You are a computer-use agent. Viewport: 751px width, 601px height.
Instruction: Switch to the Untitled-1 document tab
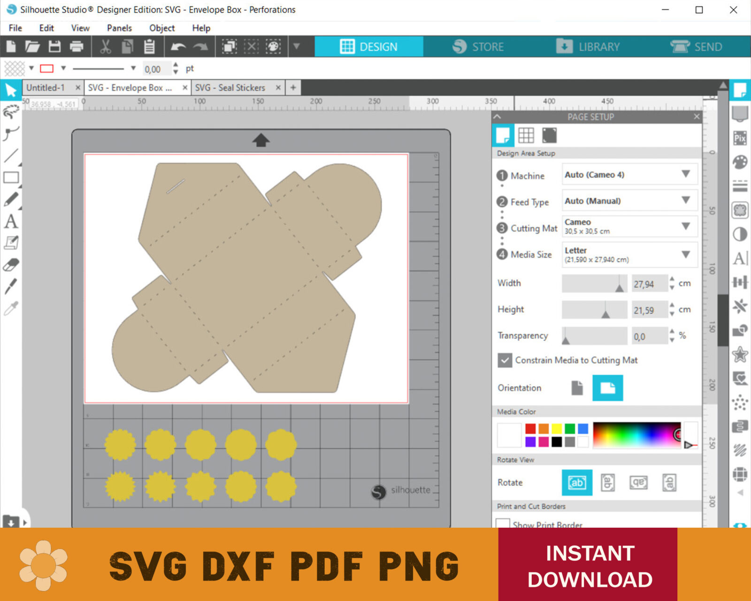(46, 88)
